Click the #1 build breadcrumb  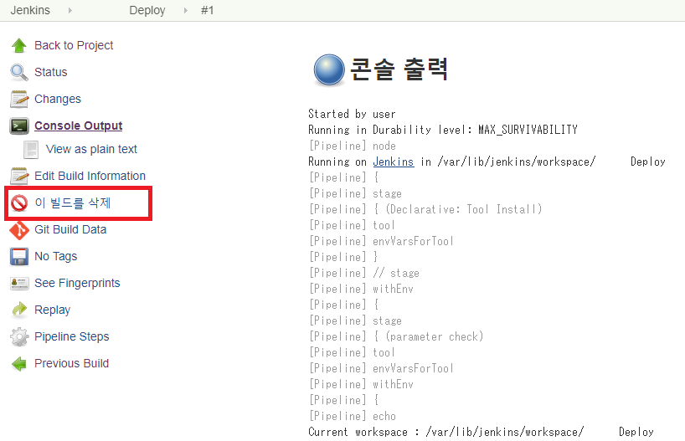click(207, 10)
